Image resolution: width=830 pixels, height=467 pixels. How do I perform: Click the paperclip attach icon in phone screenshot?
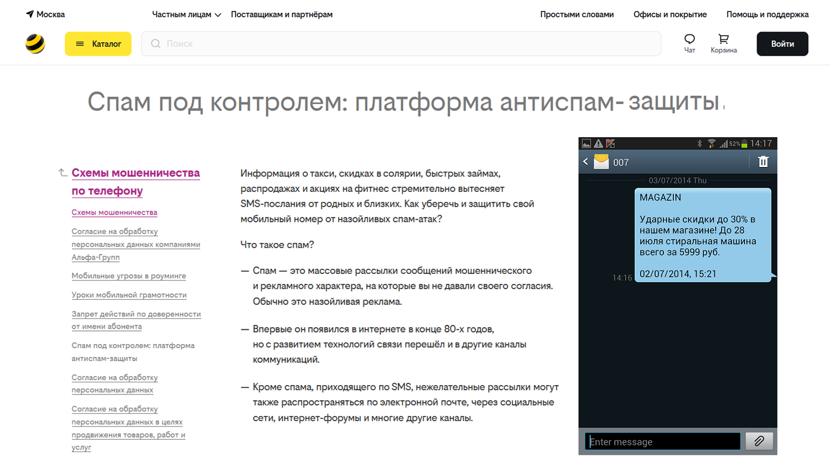(x=759, y=441)
